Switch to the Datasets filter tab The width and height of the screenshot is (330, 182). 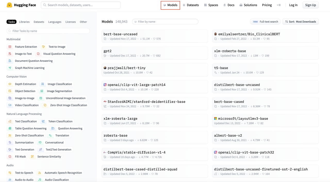[x=39, y=22]
